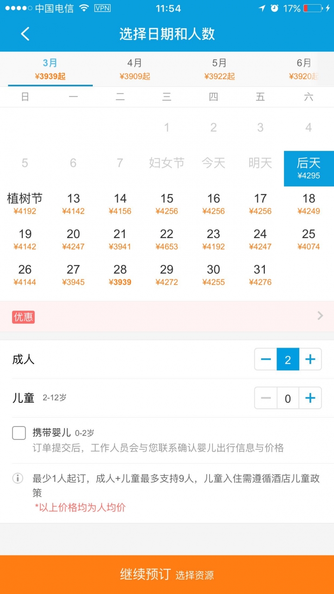Image resolution: width=334 pixels, height=594 pixels.
Task: Open the 6月 month tab
Action: (304, 69)
